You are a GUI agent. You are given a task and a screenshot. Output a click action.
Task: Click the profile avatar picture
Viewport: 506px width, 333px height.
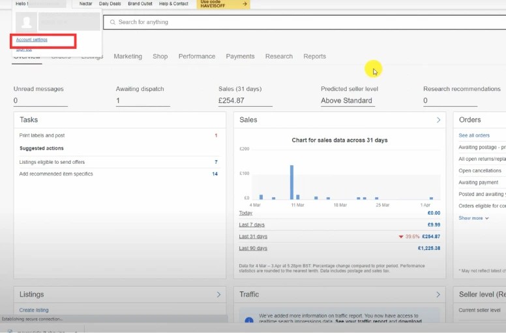(x=27, y=22)
